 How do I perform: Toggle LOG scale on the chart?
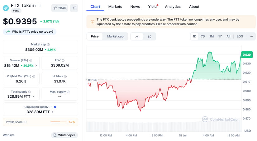coord(240,36)
